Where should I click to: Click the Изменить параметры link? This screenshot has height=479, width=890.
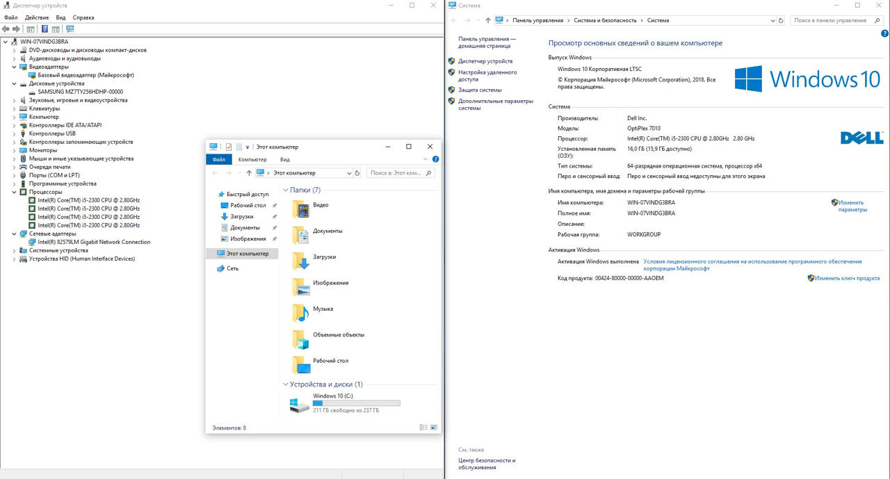tap(852, 206)
